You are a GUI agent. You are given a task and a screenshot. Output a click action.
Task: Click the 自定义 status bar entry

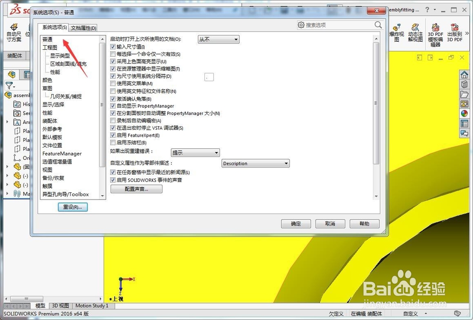point(411,313)
